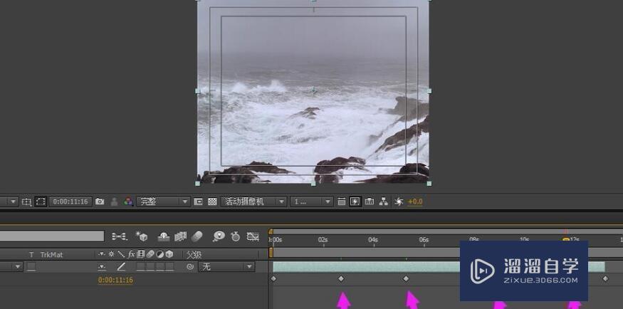The height and width of the screenshot is (309, 623).
Task: Click the icon right of 完整 dropdown
Action: coord(198,201)
